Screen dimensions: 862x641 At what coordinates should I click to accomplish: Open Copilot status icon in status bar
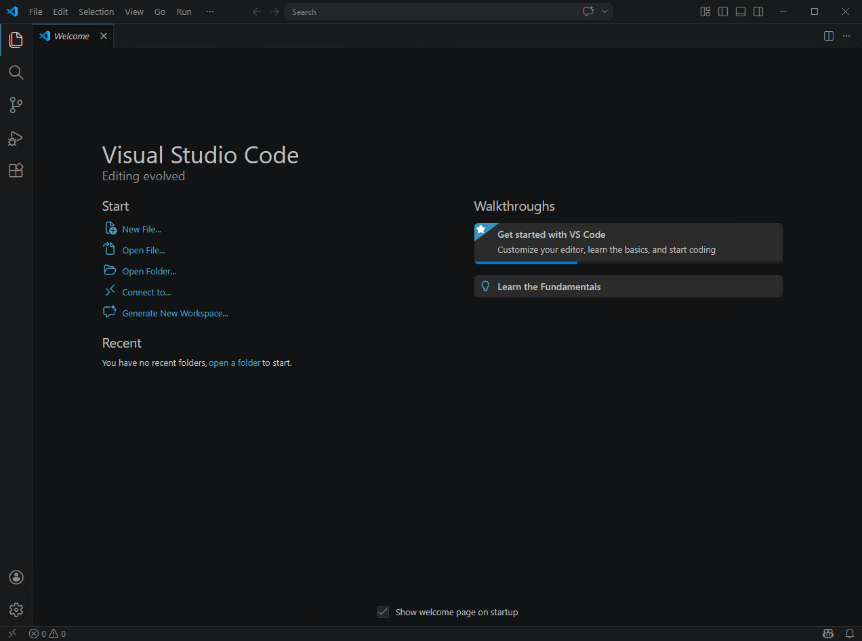pos(828,634)
